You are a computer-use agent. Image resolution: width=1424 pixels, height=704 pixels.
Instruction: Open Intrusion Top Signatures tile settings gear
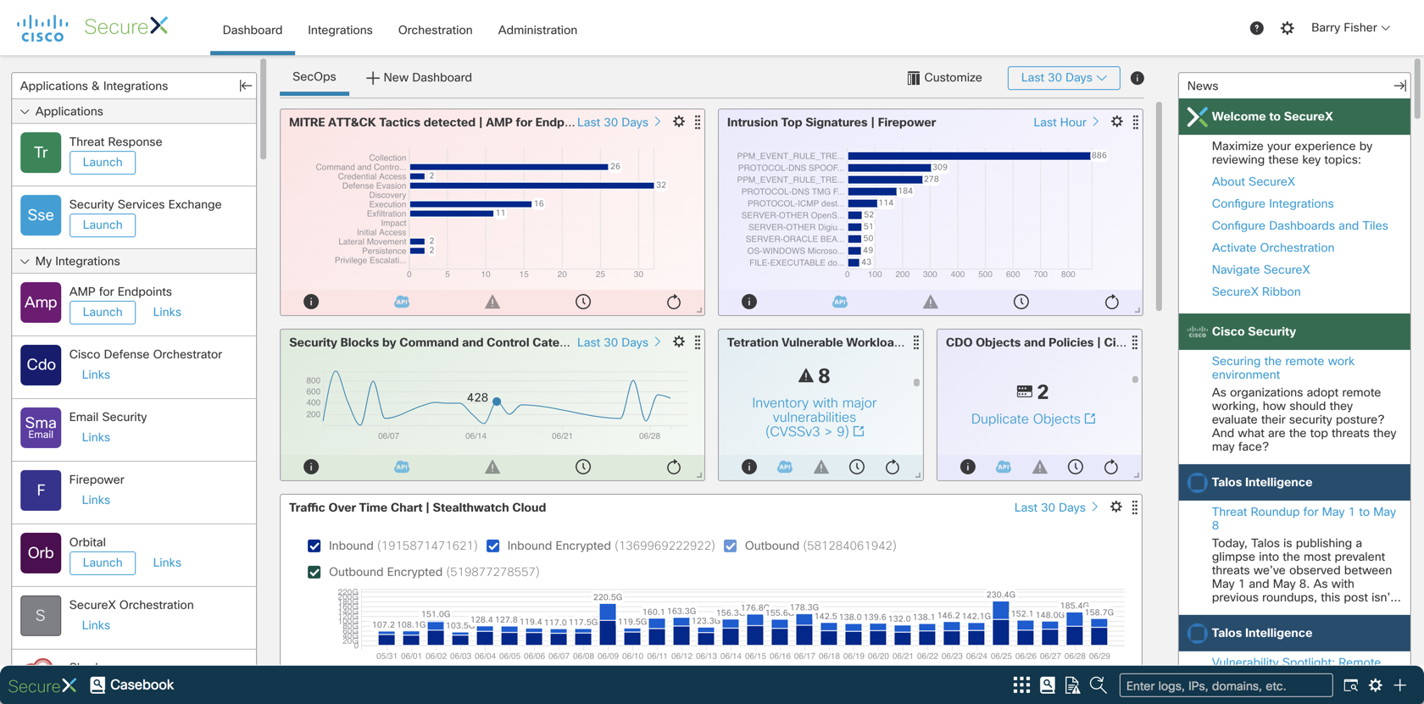(x=1117, y=122)
